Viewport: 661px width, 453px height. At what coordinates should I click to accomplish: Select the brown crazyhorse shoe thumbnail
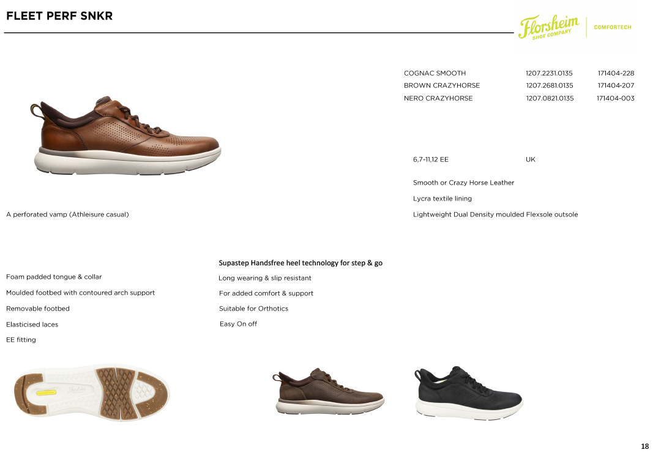pos(328,391)
